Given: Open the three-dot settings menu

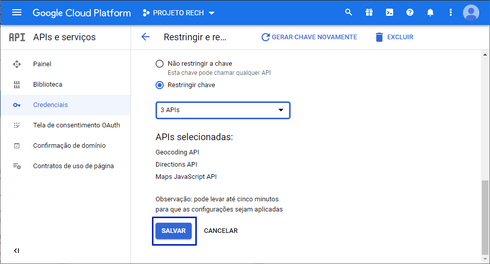Looking at the screenshot, I should tap(450, 13).
